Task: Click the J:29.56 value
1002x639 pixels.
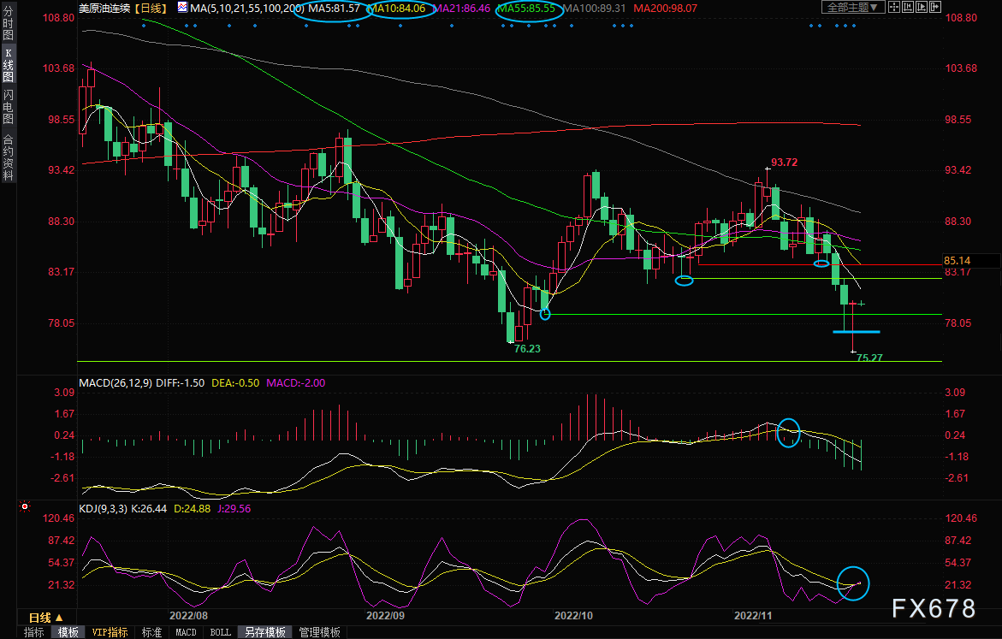Action: coord(234,509)
